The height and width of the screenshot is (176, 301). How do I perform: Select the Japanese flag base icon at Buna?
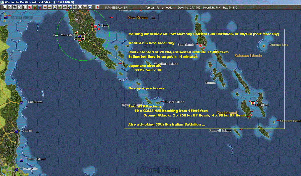[95, 27]
